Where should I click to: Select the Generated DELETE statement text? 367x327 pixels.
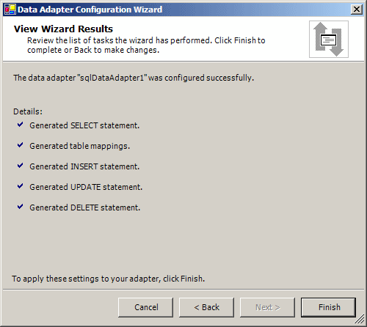(85, 207)
